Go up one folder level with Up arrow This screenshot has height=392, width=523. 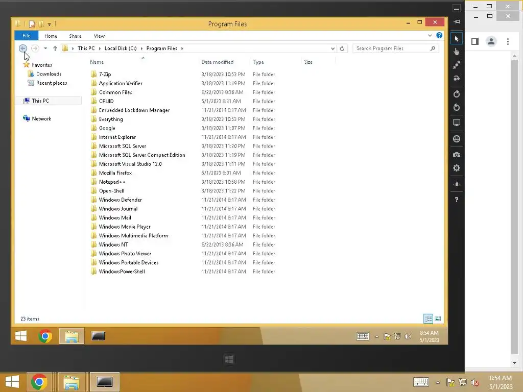55,48
